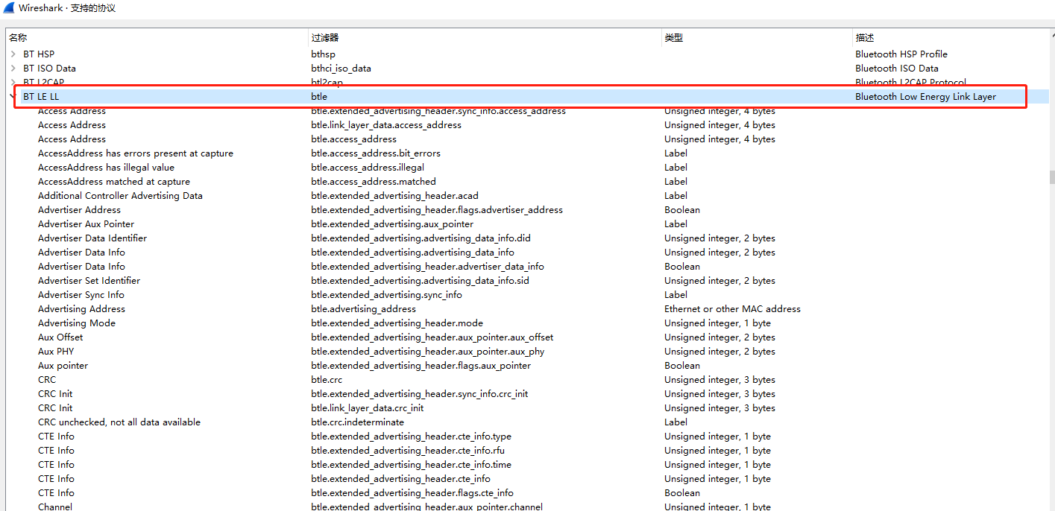The image size is (1055, 511).
Task: Click the vertical scrollbar thumb
Action: click(1052, 177)
